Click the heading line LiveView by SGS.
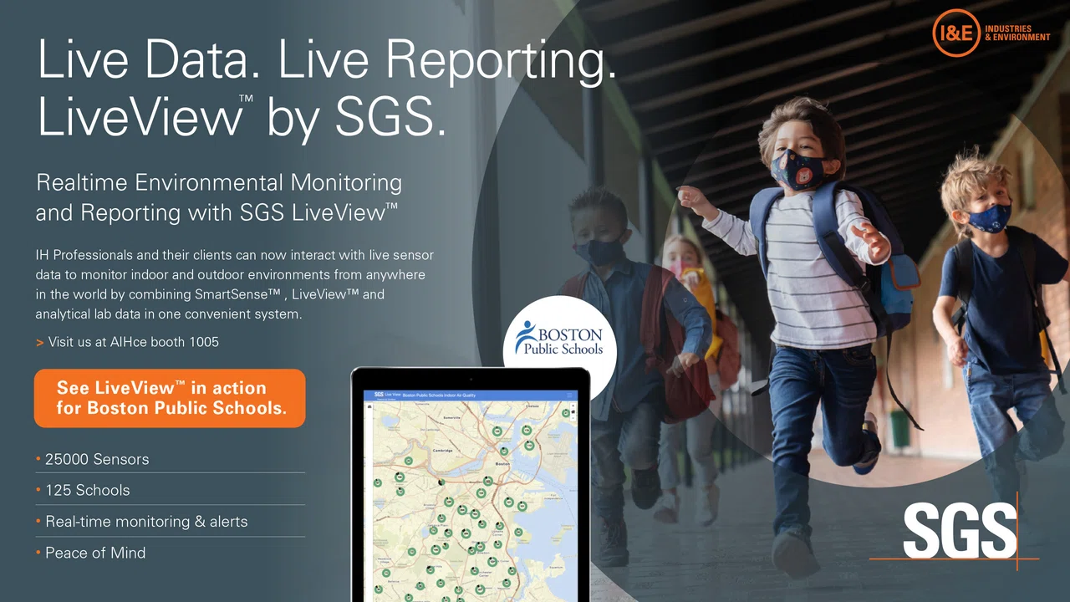Image resolution: width=1070 pixels, height=602 pixels. point(242,116)
